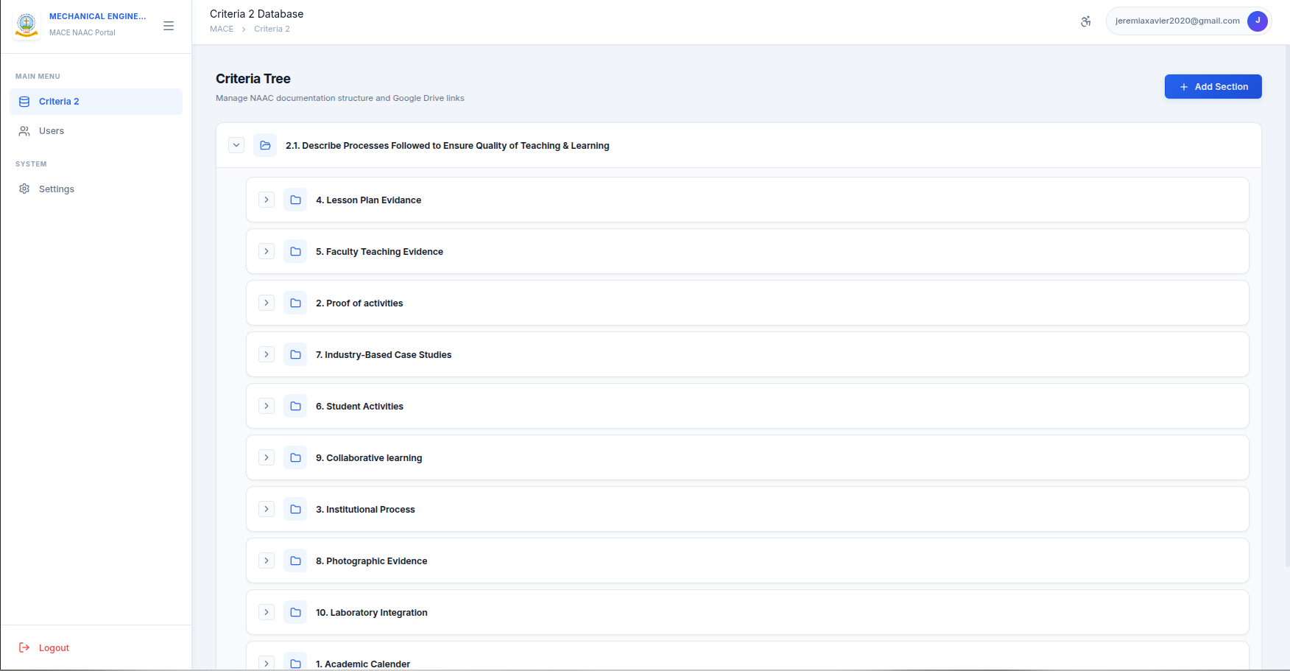Image resolution: width=1290 pixels, height=671 pixels.
Task: Click the folder icon for Lesson Plan Evidance
Action: [x=295, y=200]
